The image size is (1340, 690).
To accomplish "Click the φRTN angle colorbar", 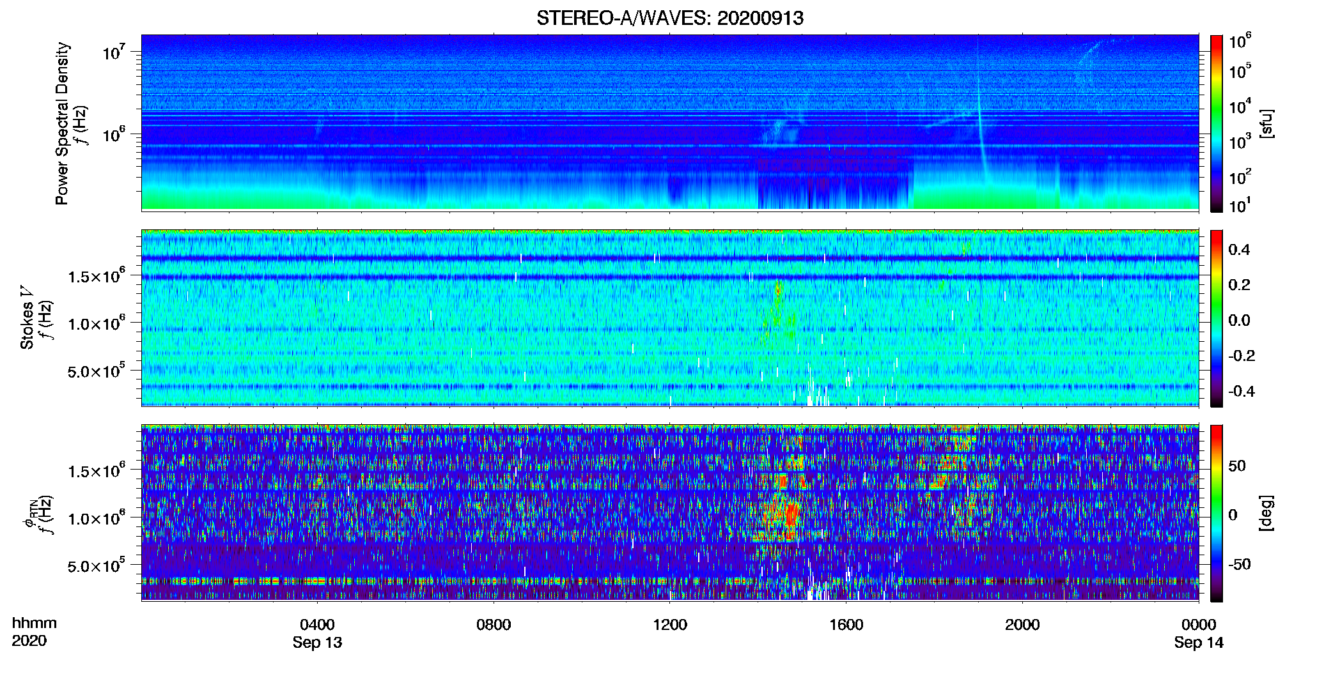I will [1217, 513].
